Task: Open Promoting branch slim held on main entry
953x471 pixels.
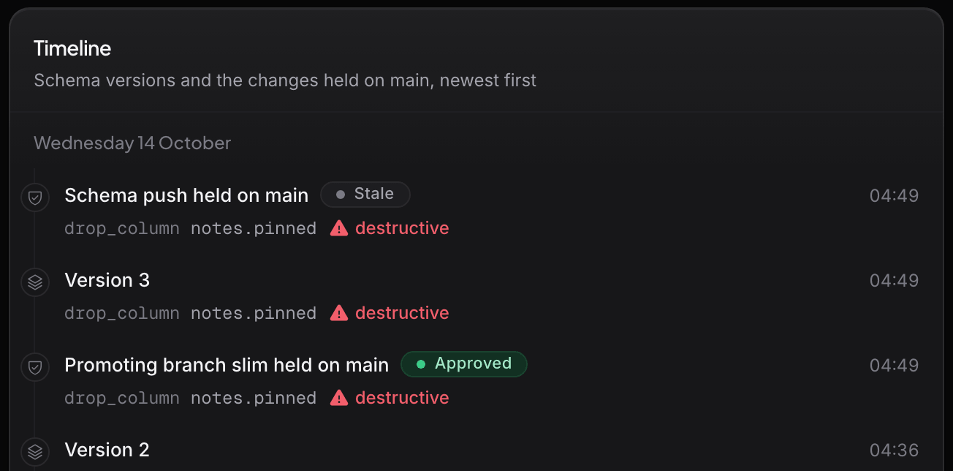Action: point(227,365)
